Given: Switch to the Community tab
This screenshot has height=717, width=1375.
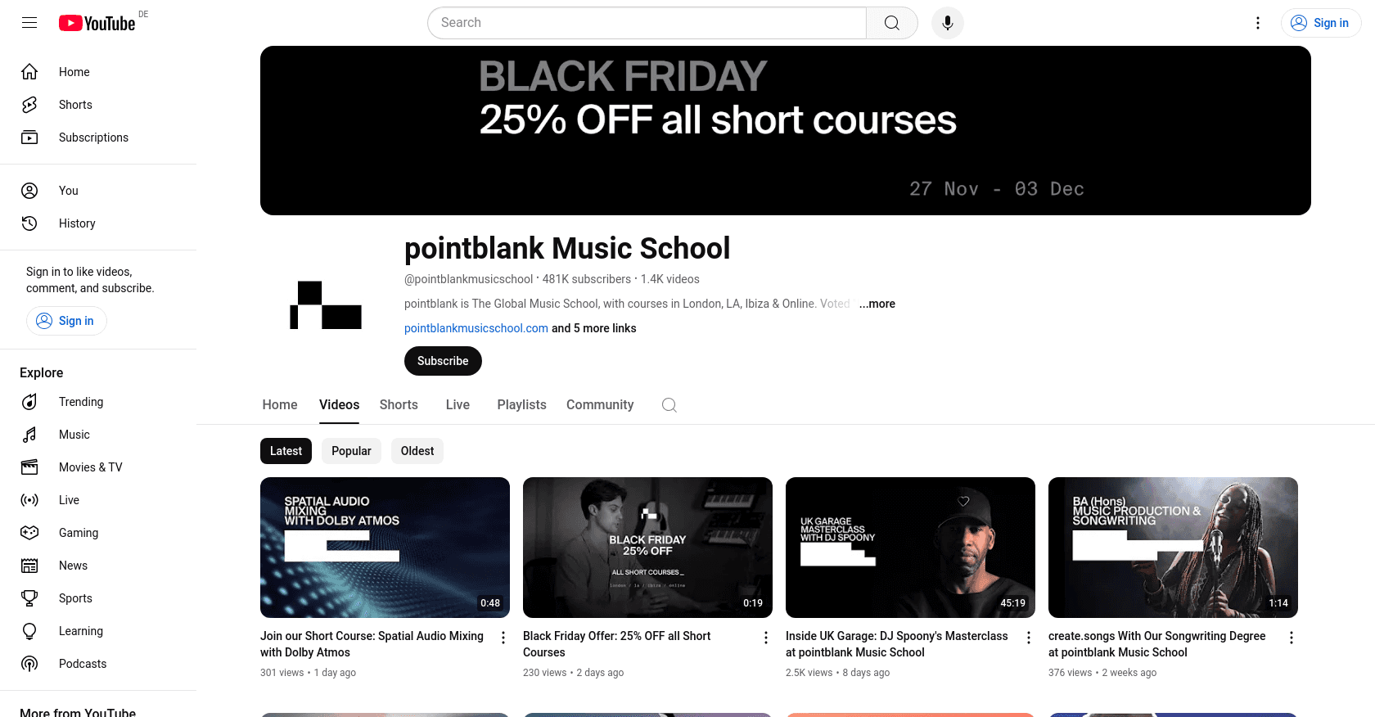Looking at the screenshot, I should (x=600, y=405).
